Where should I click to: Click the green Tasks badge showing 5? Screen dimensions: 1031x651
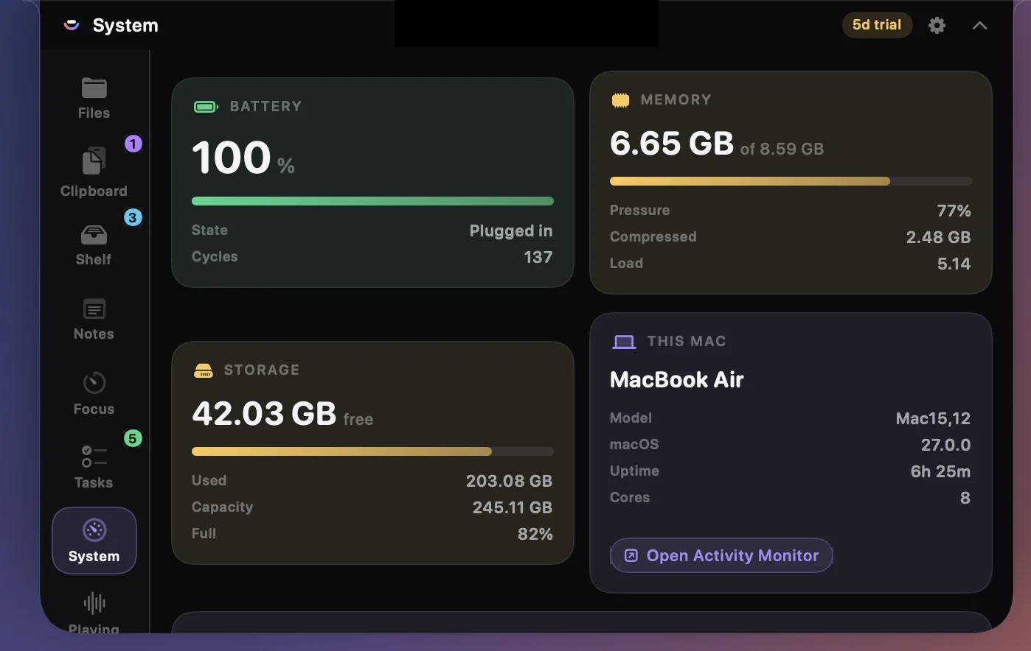[133, 438]
